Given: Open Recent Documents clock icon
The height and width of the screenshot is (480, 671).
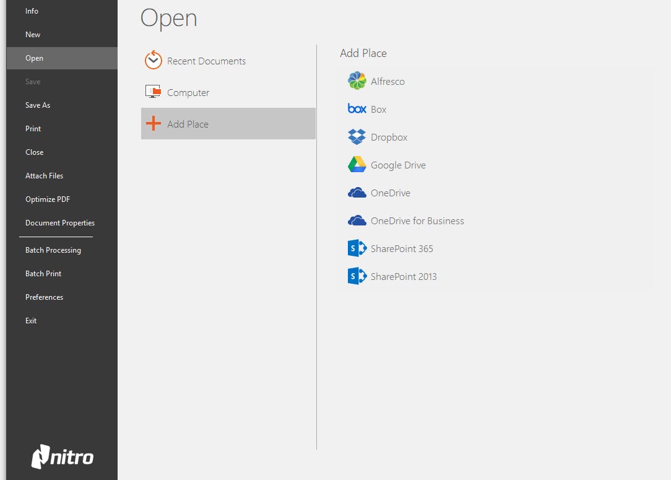Looking at the screenshot, I should 153,60.
